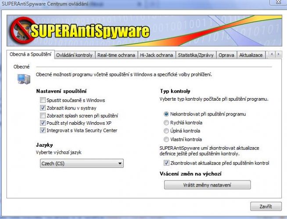287x219 pixels.
Task: Click the Jazyky heading
Action: [44, 145]
